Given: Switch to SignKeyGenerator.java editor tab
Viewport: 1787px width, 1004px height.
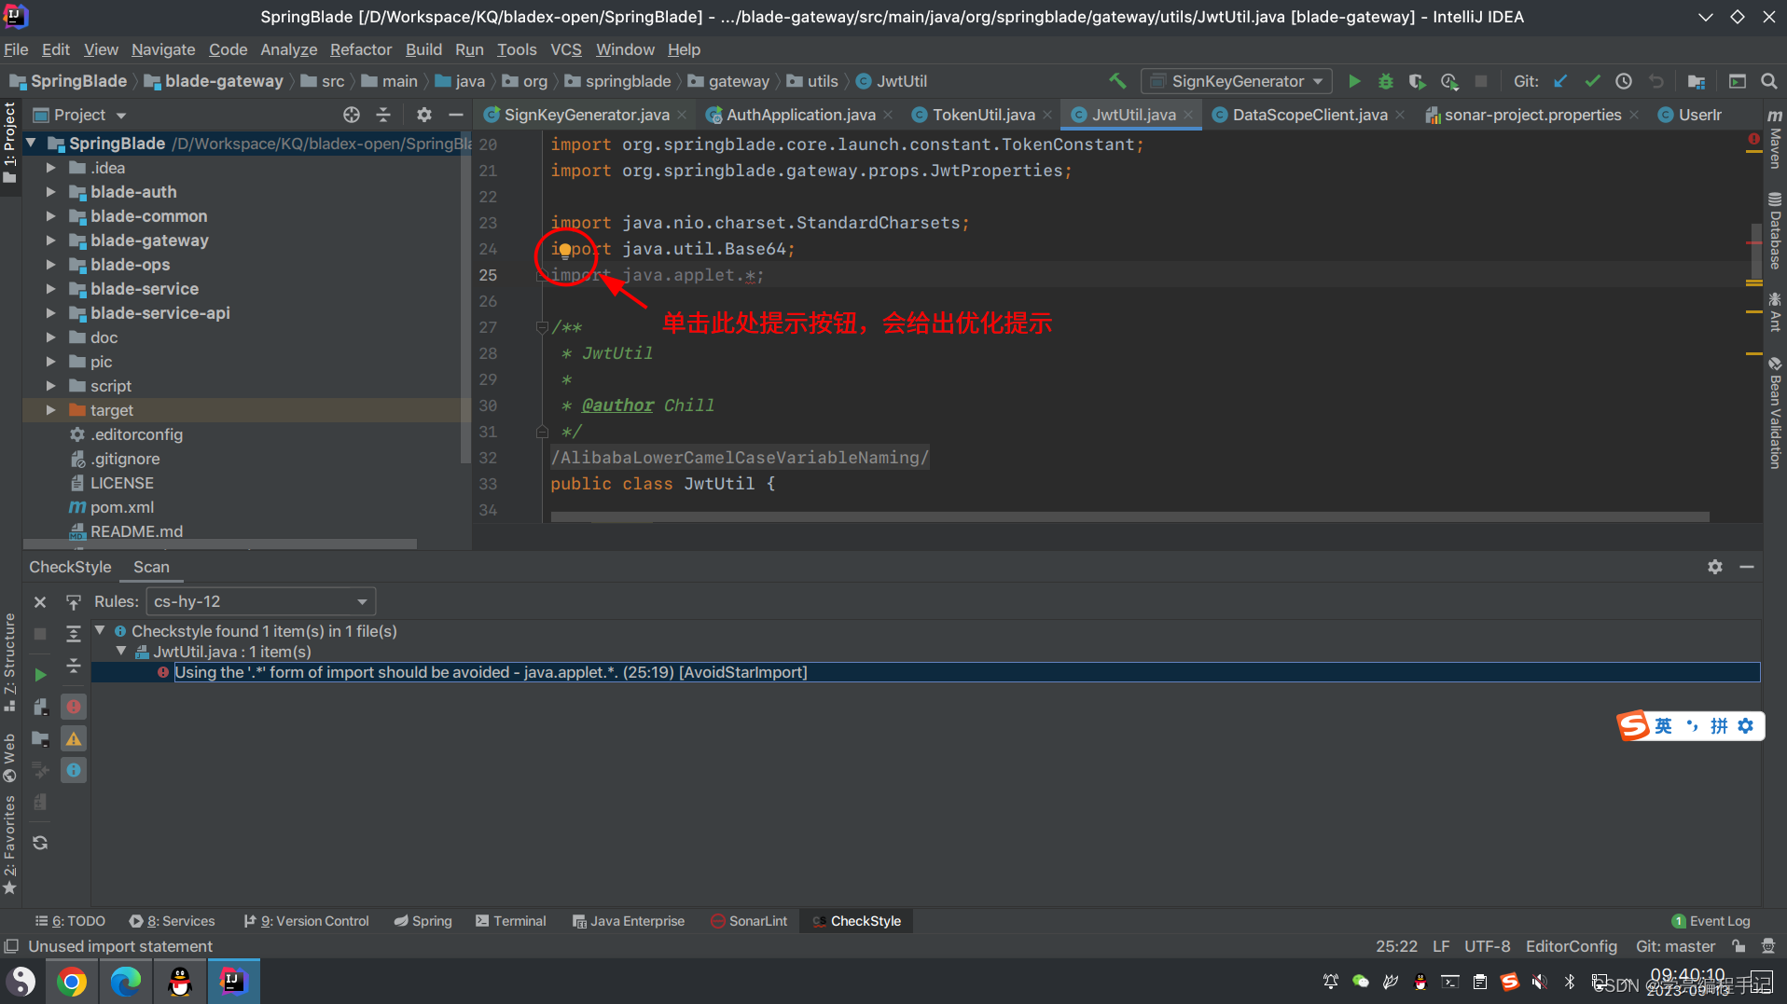Looking at the screenshot, I should tap(586, 115).
